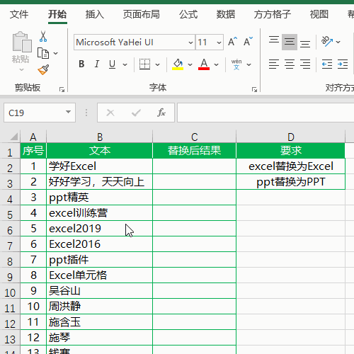Expand the Orientation dropdown arrow

point(338,42)
